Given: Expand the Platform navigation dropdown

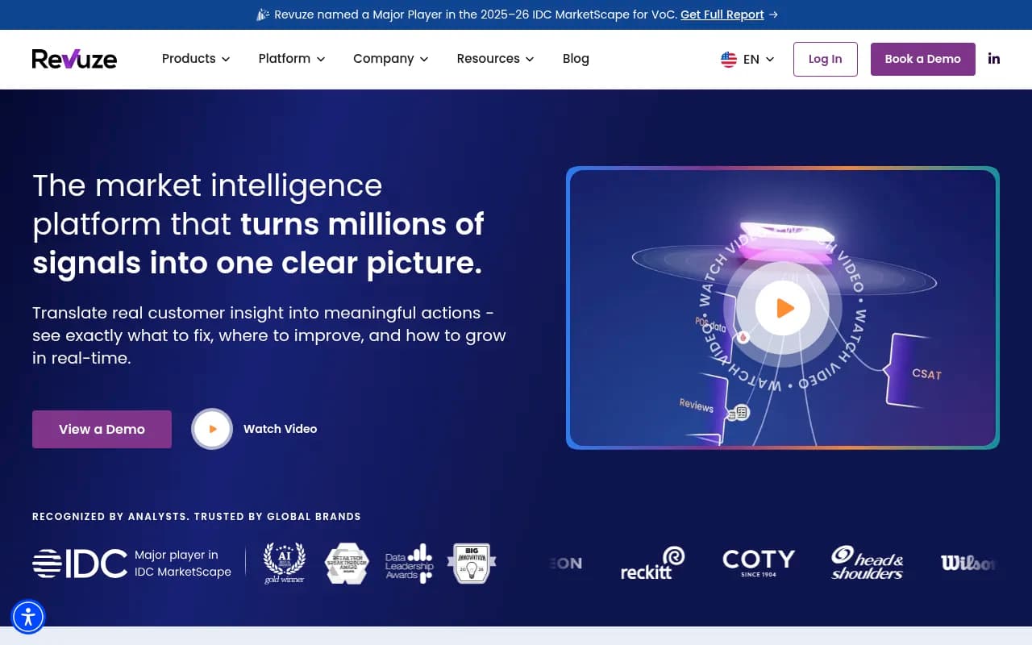Looking at the screenshot, I should 291,58.
